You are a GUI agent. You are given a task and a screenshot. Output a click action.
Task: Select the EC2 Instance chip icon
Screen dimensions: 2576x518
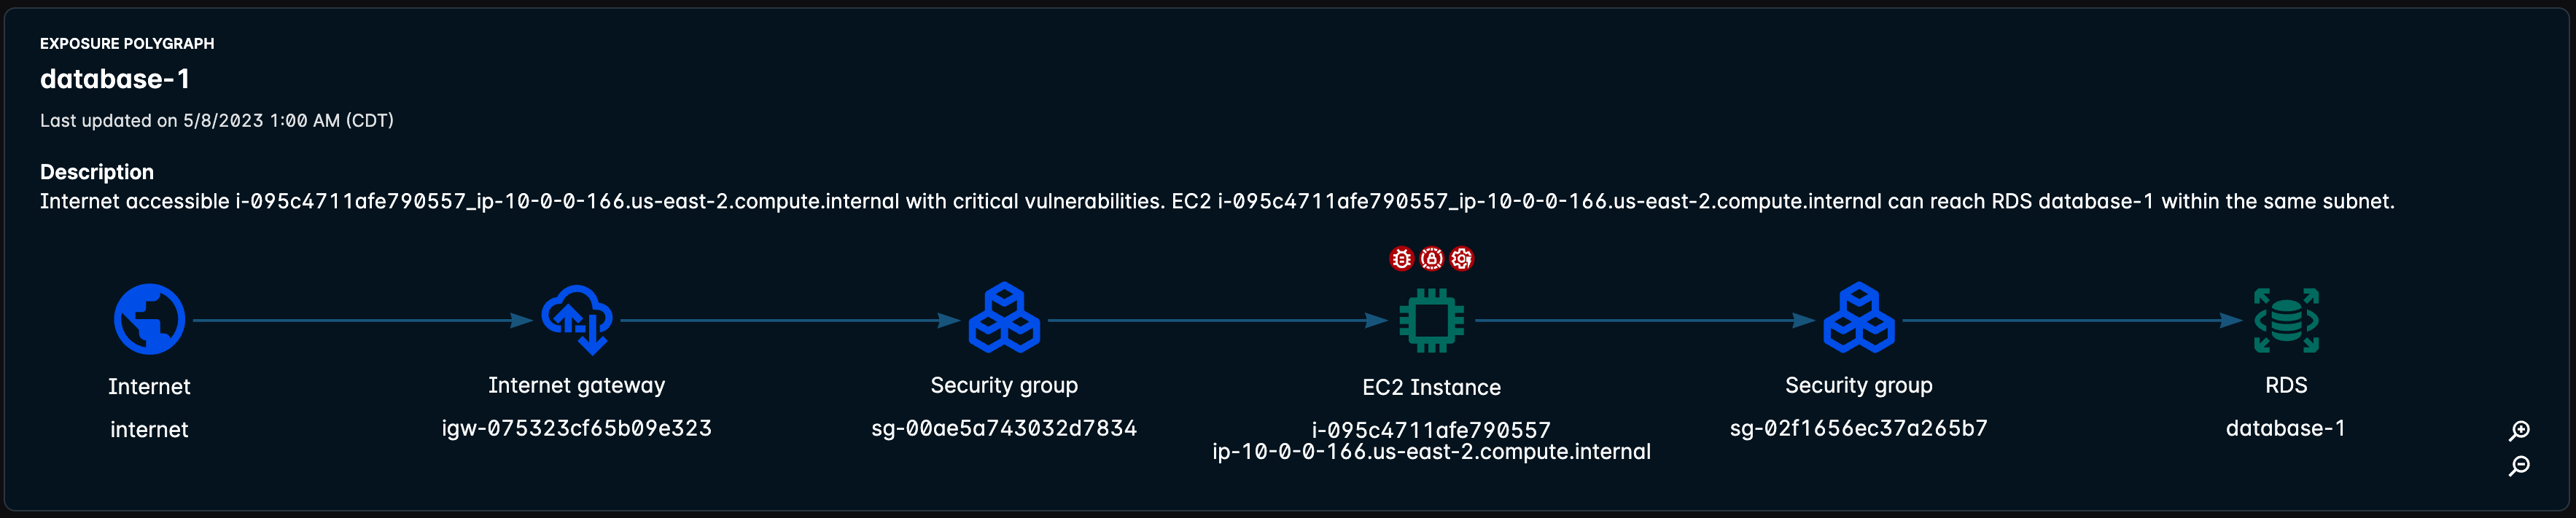[x=1431, y=320]
